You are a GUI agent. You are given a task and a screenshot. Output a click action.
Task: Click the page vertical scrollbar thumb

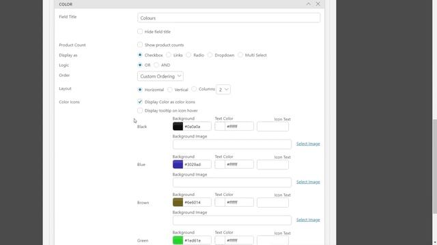click(x=435, y=166)
